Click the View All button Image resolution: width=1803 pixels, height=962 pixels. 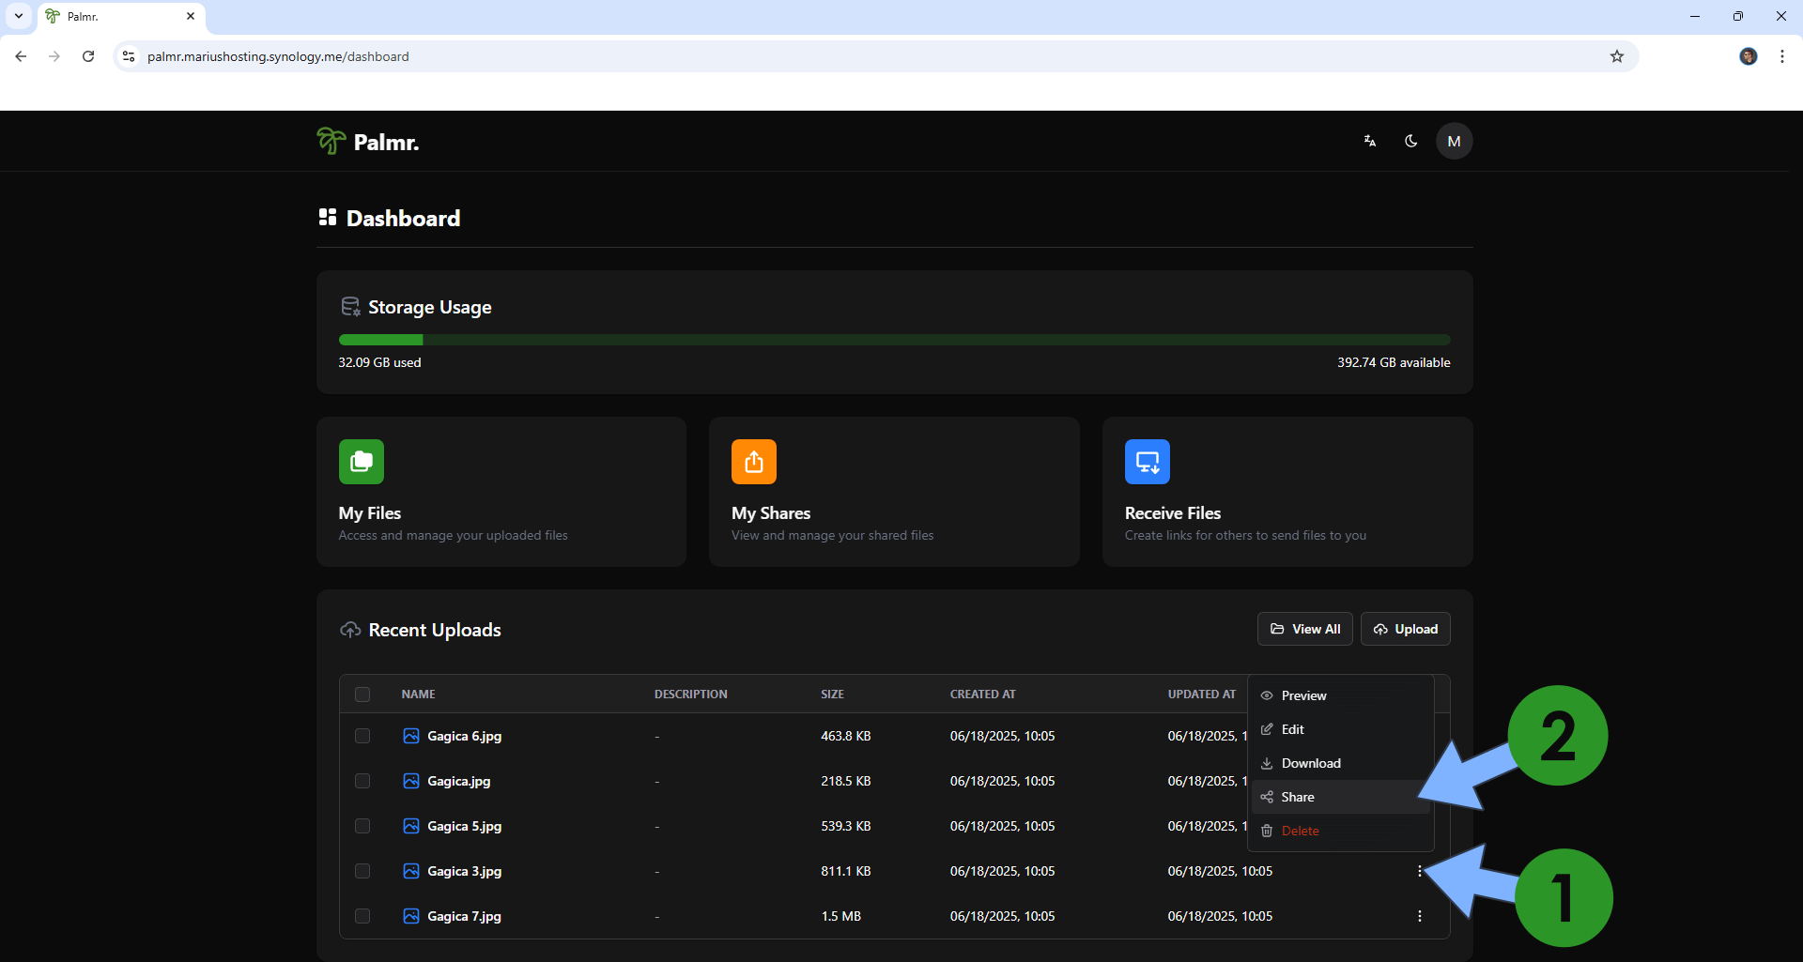pyautogui.click(x=1305, y=629)
